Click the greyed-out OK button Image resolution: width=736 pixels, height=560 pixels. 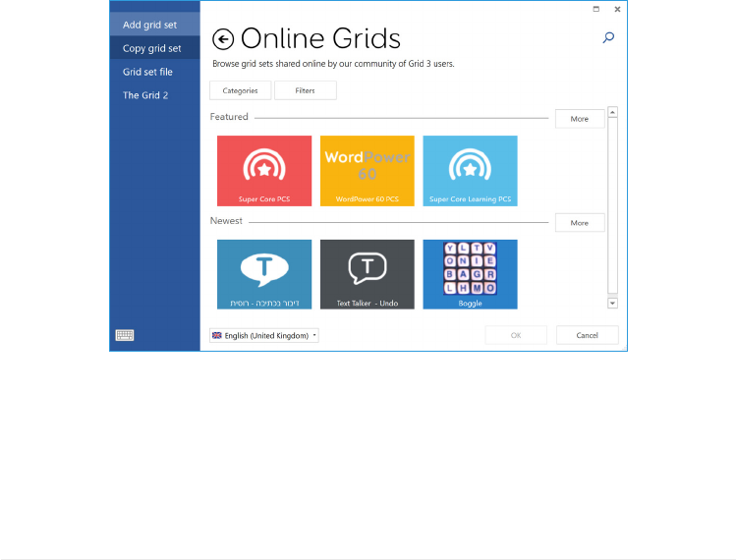(x=516, y=335)
